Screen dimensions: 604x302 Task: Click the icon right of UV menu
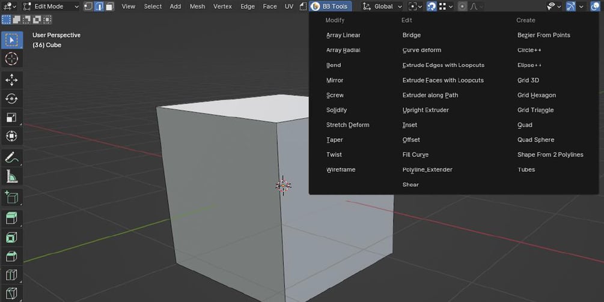303,6
